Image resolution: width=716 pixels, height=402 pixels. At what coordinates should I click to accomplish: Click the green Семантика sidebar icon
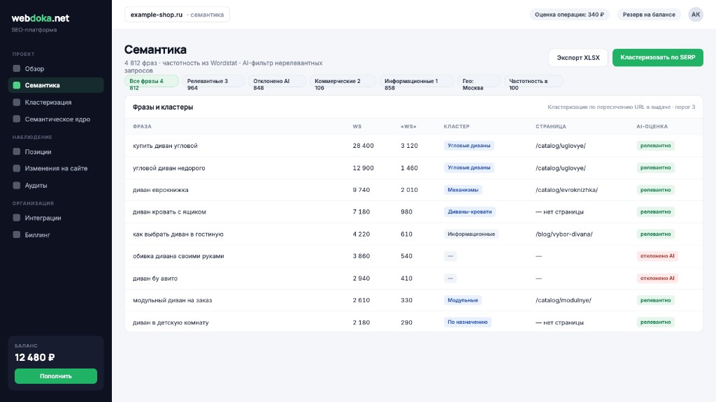(17, 85)
